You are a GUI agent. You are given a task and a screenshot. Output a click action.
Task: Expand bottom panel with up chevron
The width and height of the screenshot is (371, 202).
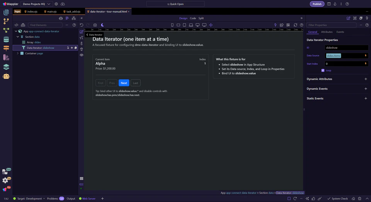point(367,199)
